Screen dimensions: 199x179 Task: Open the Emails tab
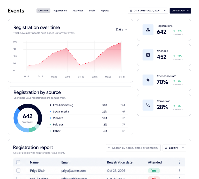pos(92,11)
